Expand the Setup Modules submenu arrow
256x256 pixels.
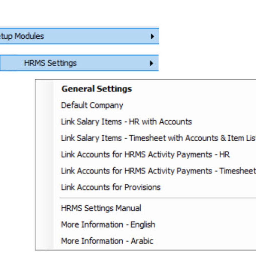pyautogui.click(x=152, y=36)
